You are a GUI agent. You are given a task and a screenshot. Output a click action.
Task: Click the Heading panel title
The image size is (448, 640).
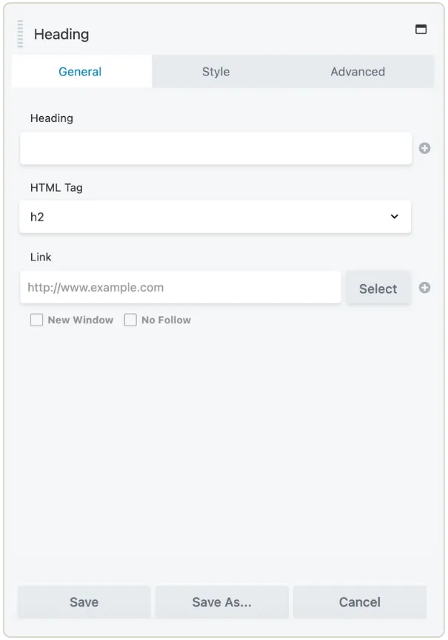62,34
